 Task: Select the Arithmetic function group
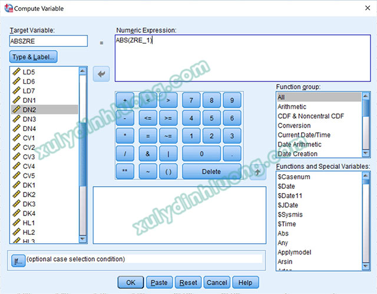[x=319, y=107]
